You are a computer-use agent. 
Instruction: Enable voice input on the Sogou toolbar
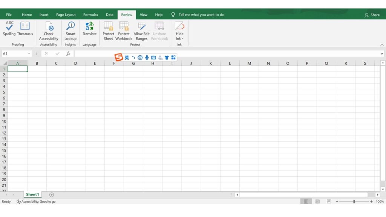(147, 57)
